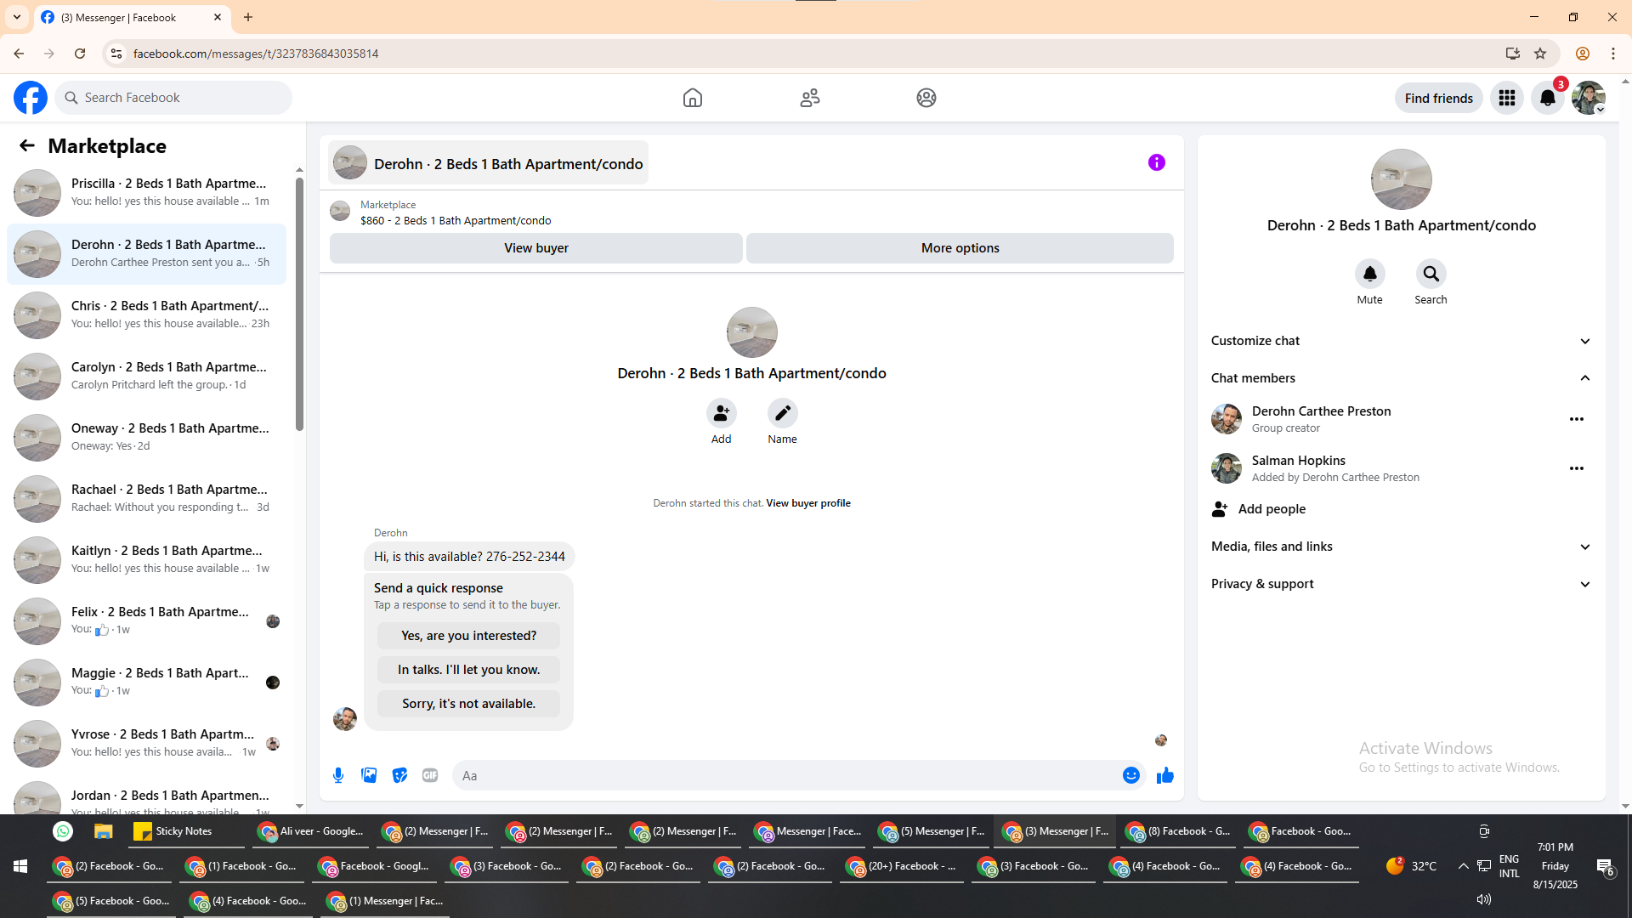Screen dimensions: 1632x918
Task: Send a thumbs up like
Action: 1164,775
